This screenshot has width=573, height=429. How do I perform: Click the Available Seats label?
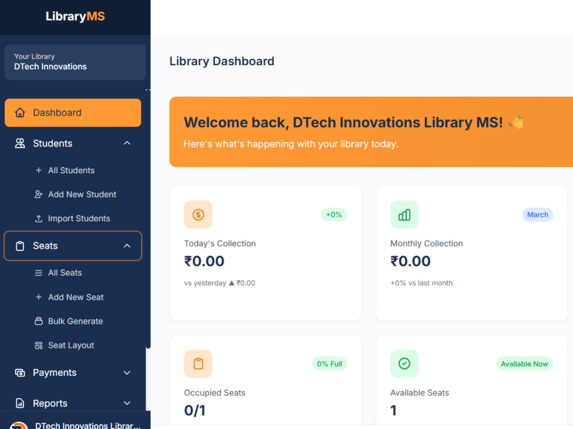(x=419, y=393)
